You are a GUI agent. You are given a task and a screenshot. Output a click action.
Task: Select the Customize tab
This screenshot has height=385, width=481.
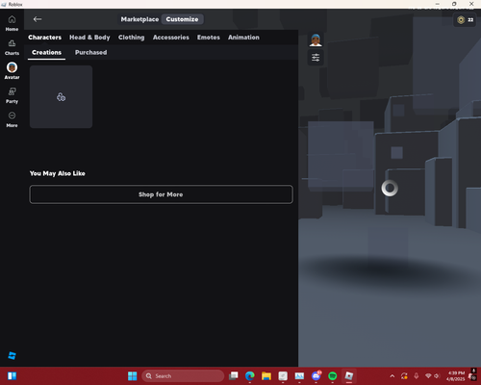[182, 19]
